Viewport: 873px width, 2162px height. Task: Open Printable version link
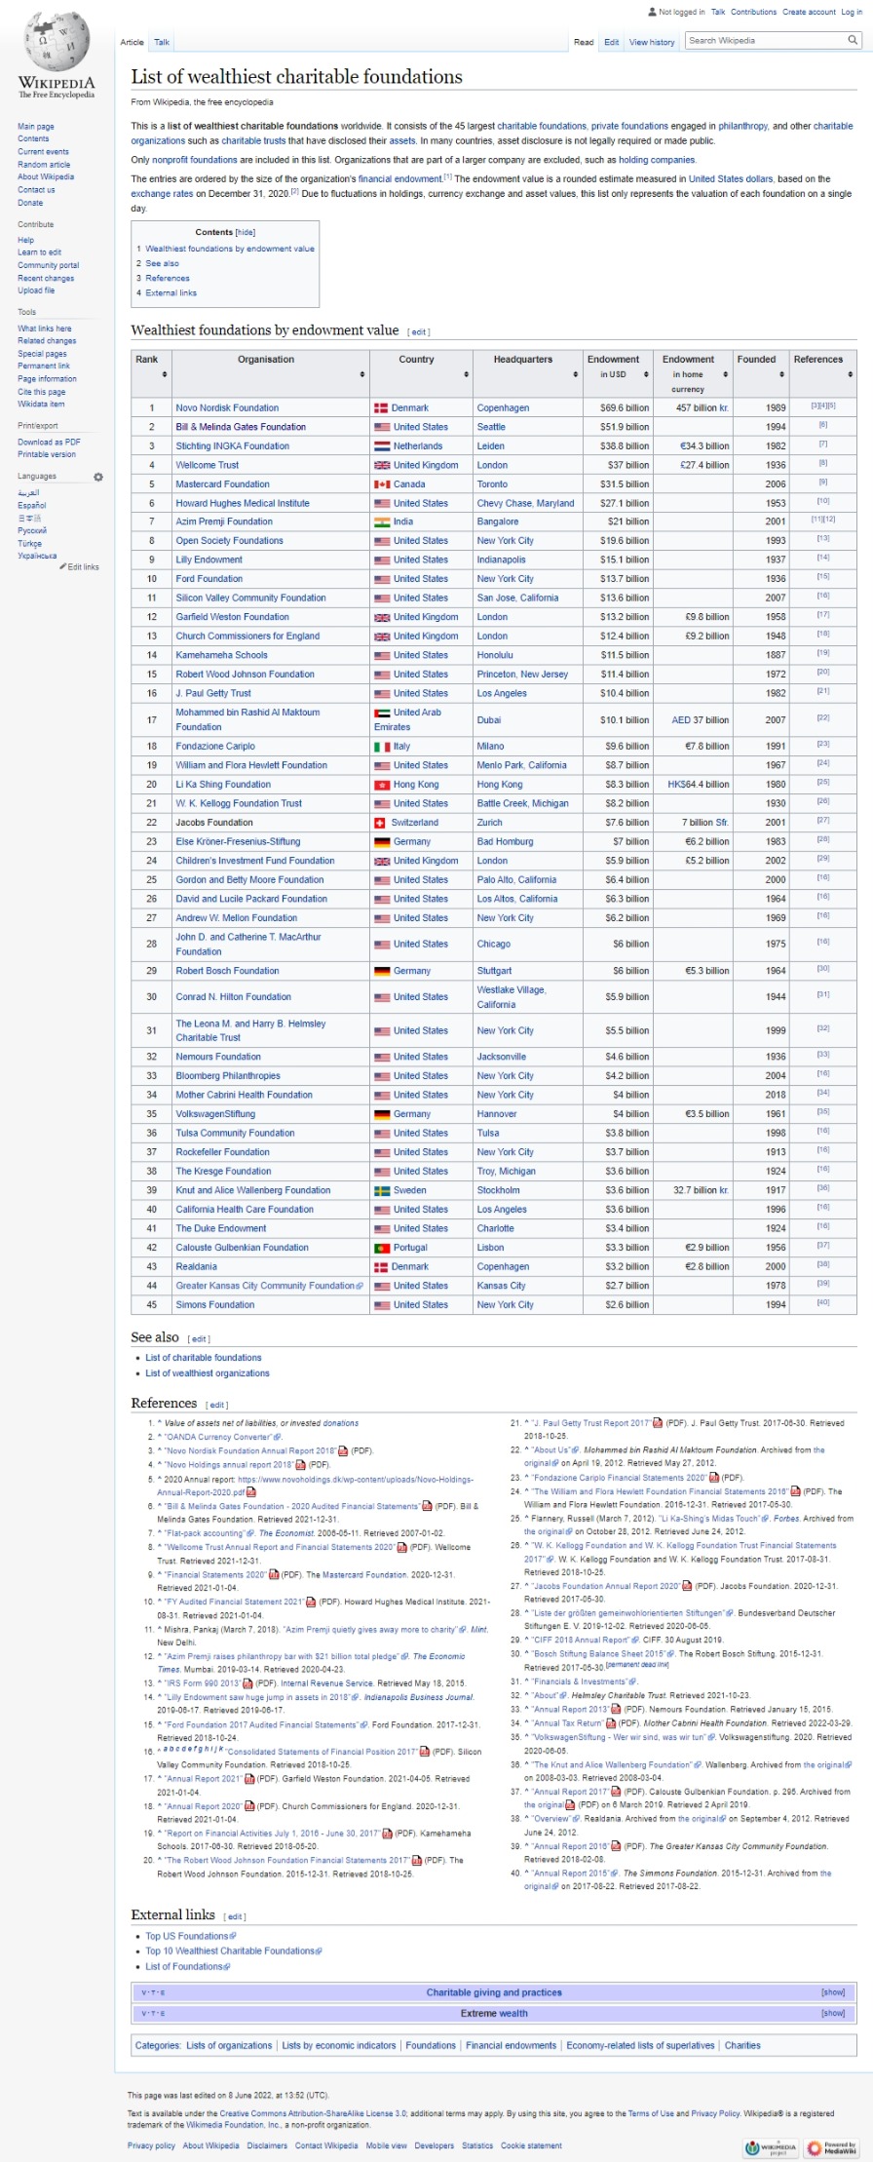tap(47, 454)
